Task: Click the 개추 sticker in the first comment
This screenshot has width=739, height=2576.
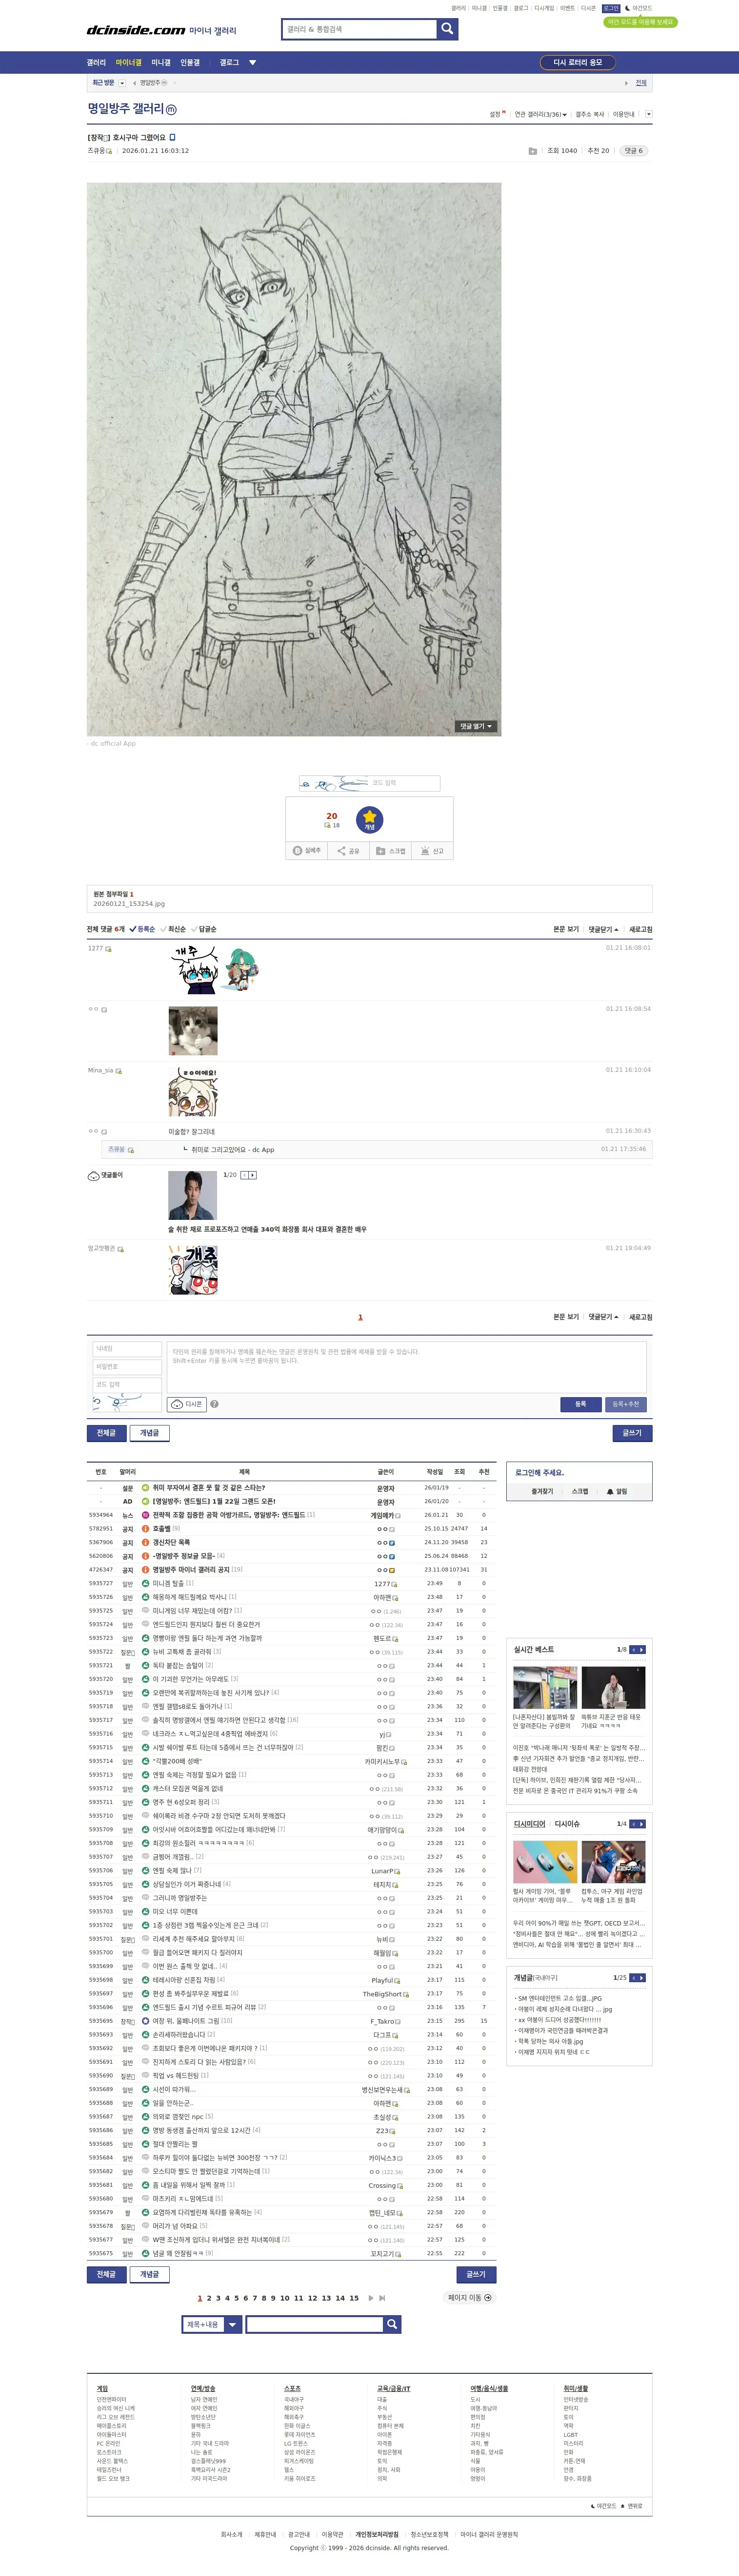Action: 194,969
